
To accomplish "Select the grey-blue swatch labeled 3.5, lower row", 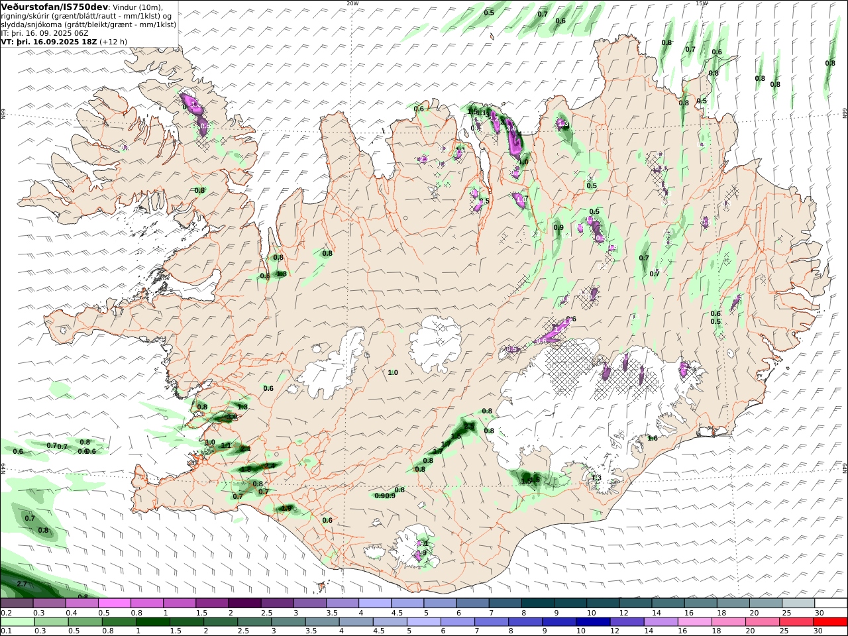I will tap(322, 621).
